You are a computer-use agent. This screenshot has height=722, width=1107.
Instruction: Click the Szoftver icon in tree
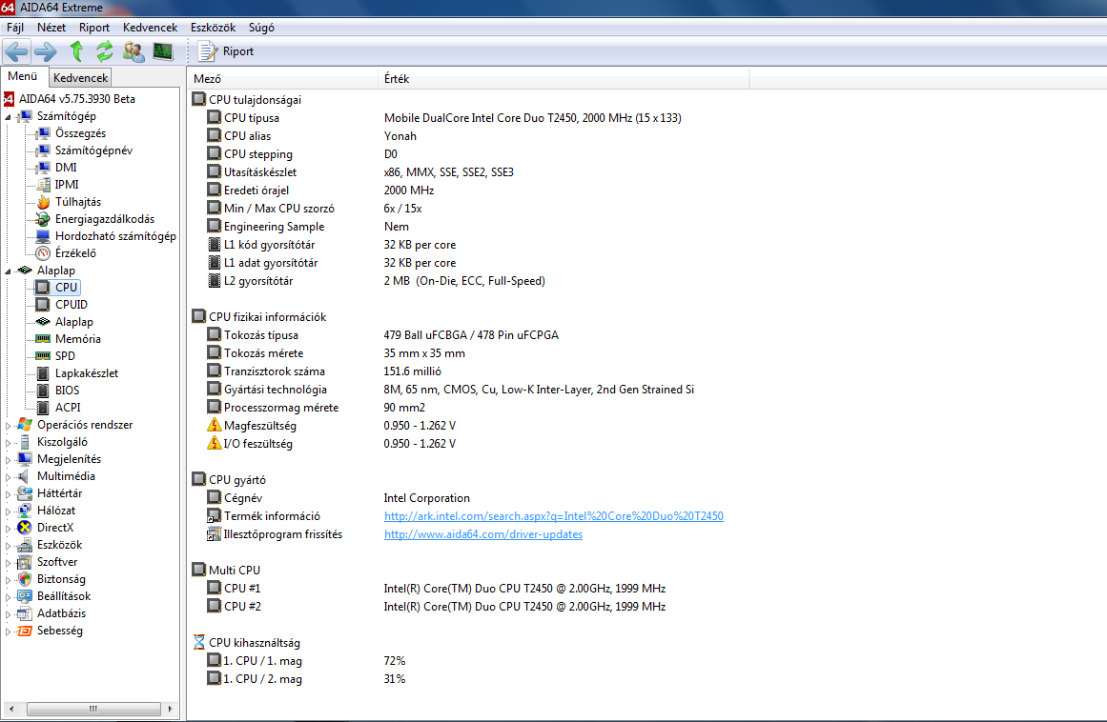coord(25,562)
